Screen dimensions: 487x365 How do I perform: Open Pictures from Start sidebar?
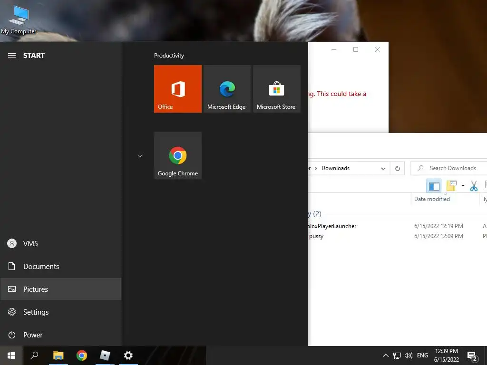(x=60, y=289)
